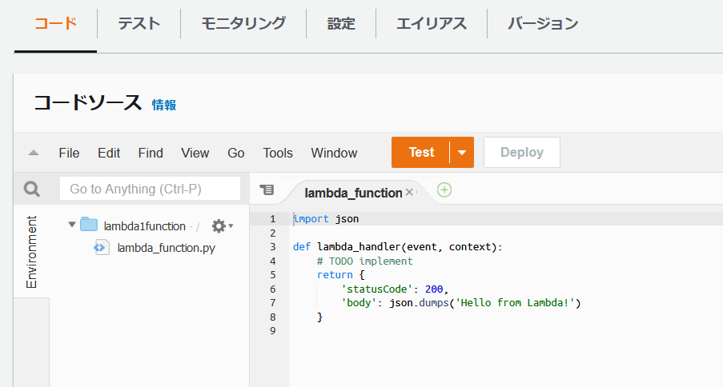
Task: Open lambda_function.py in the file tree
Action: coord(166,248)
